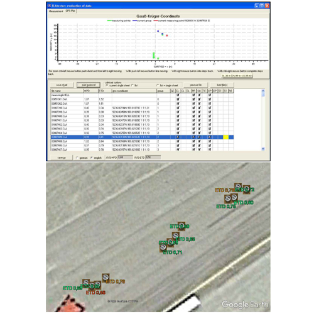Click the group column header
Image resolution: width=314 pixels, height=314 pixels.
pos(163,91)
